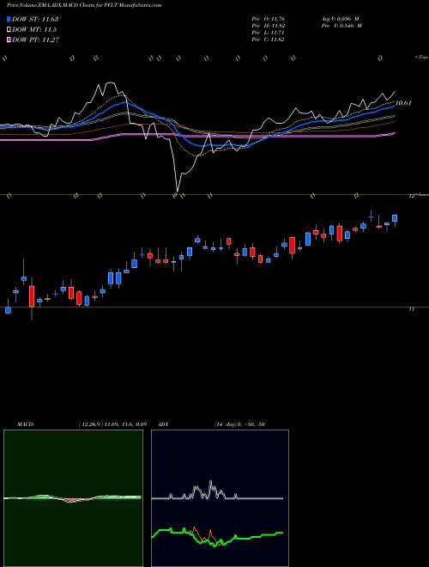Select the previous high value 'Pre H: 11.82'
Viewport: 429px width, 567px height.
pos(269,26)
